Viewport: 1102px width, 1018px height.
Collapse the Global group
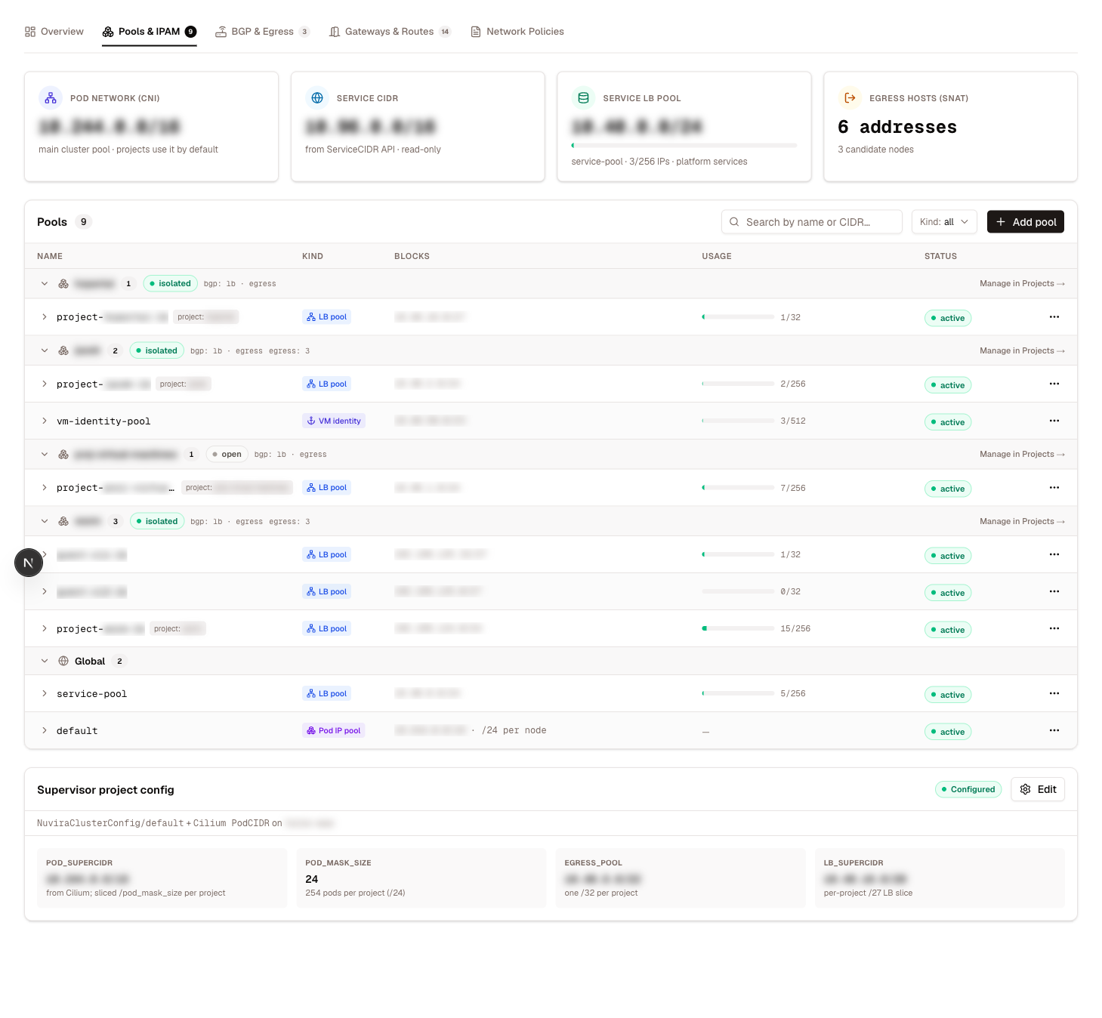(45, 662)
